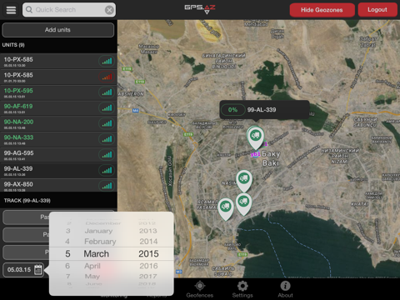Choose May in date picker
This screenshot has height=300, width=400.
pyautogui.click(x=92, y=277)
